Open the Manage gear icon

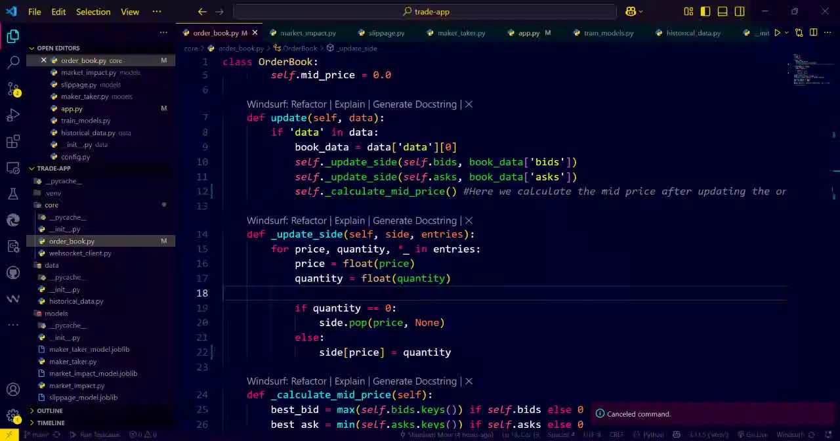tap(12, 416)
